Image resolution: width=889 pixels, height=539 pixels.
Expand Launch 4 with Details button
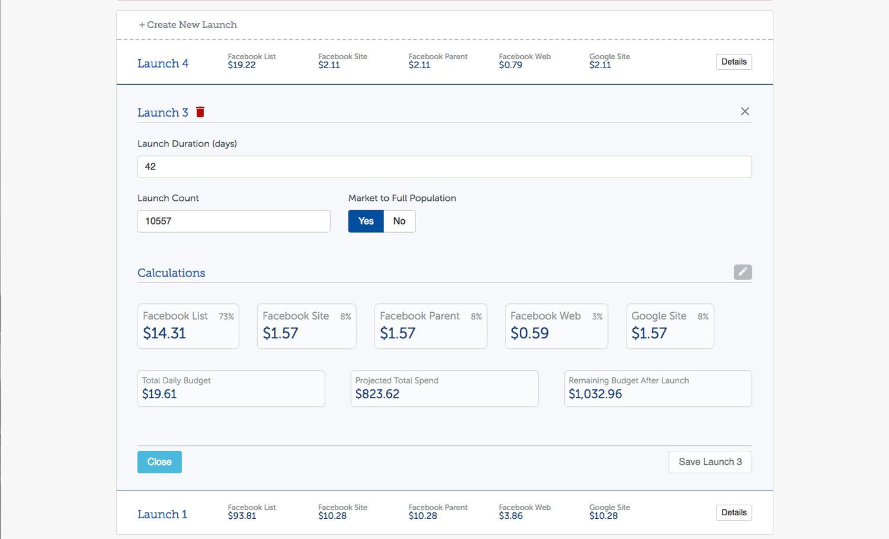click(733, 62)
